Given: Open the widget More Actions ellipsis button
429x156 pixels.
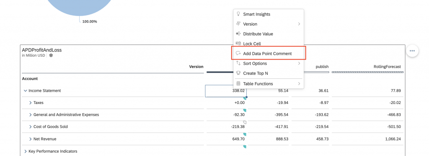Looking at the screenshot, I should pyautogui.click(x=412, y=51).
